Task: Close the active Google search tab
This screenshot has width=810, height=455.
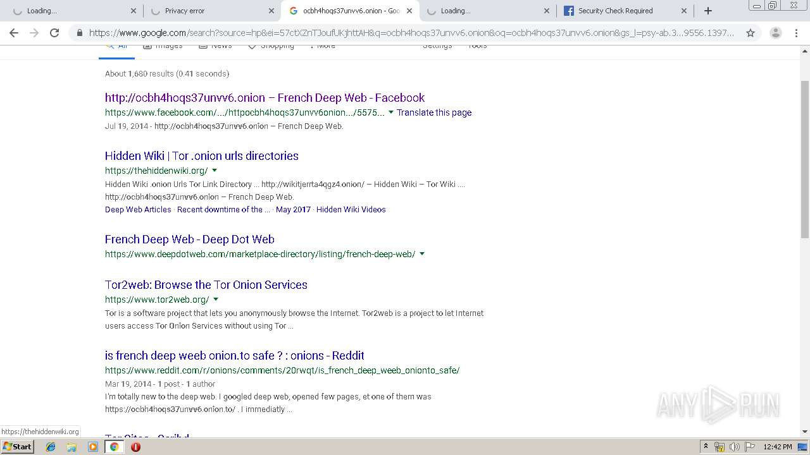Action: click(x=409, y=11)
